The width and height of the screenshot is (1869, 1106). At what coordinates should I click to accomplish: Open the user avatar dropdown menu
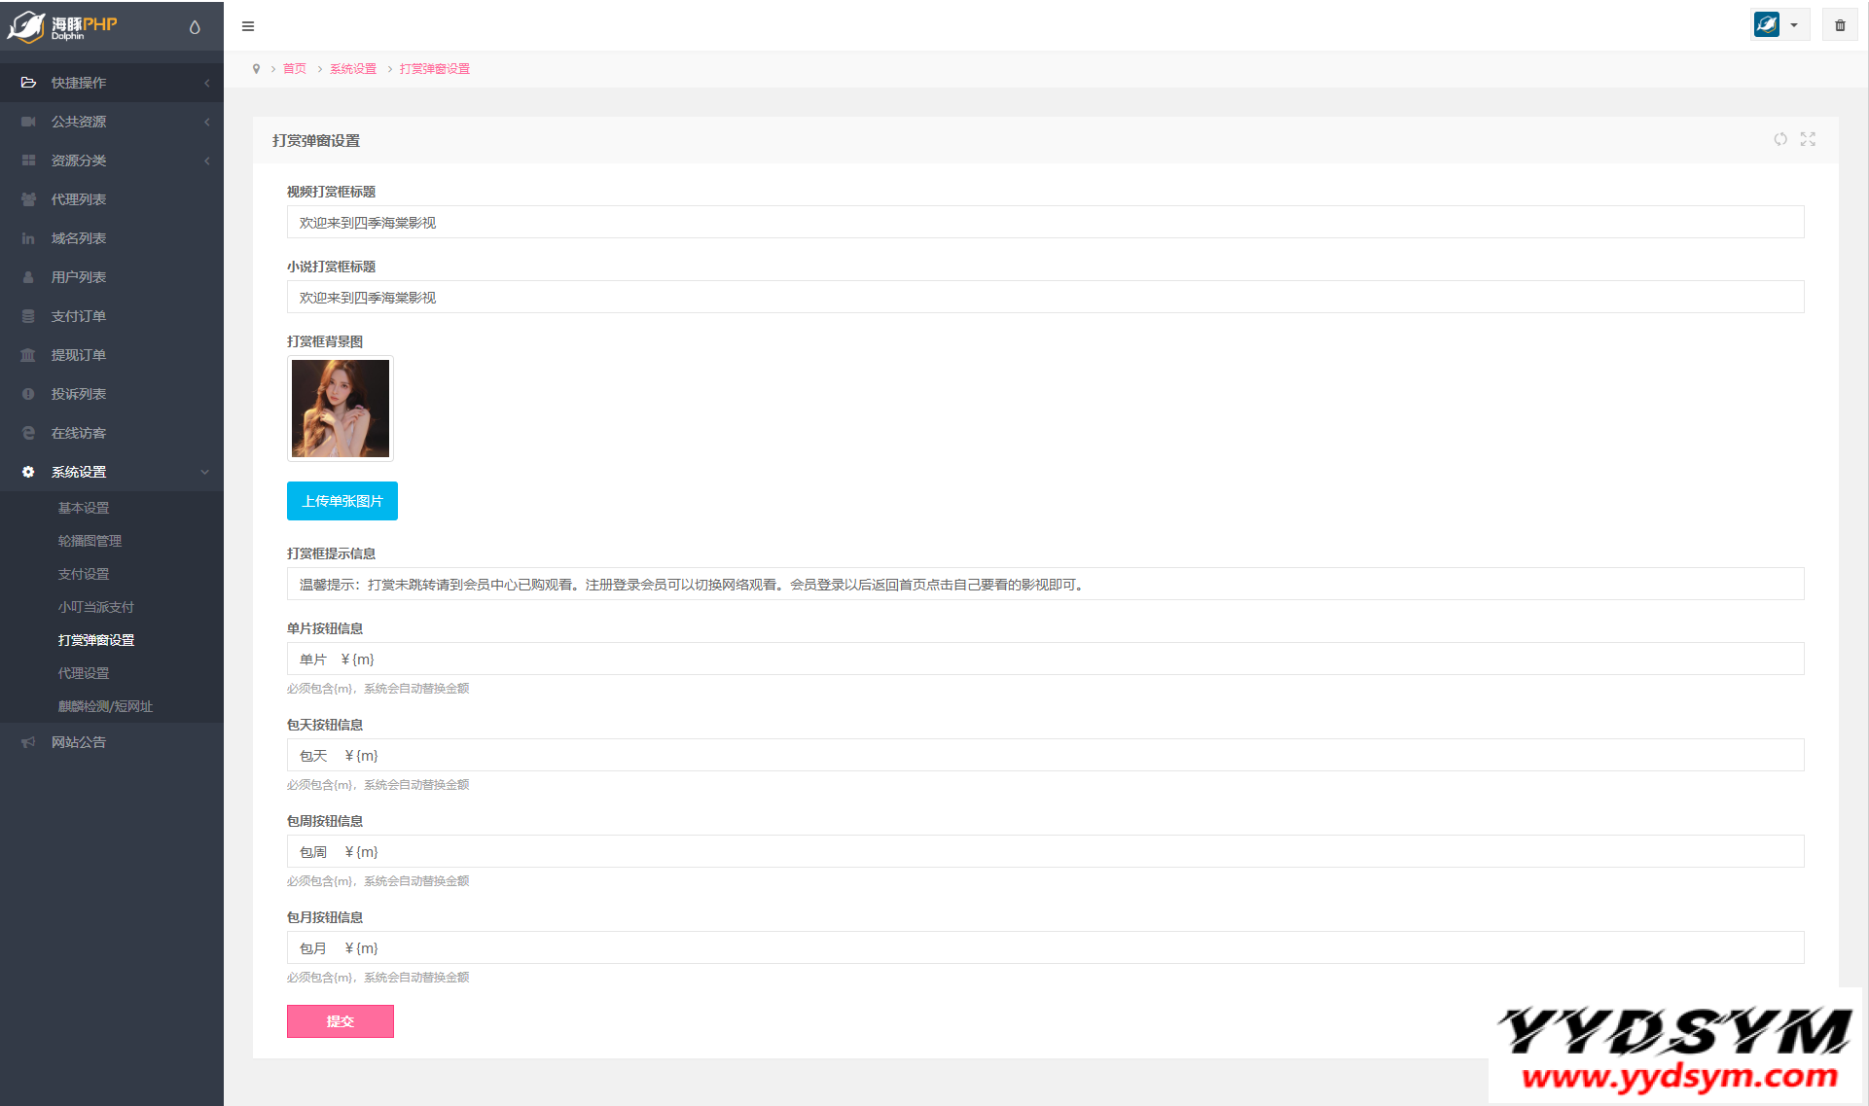(x=1779, y=25)
